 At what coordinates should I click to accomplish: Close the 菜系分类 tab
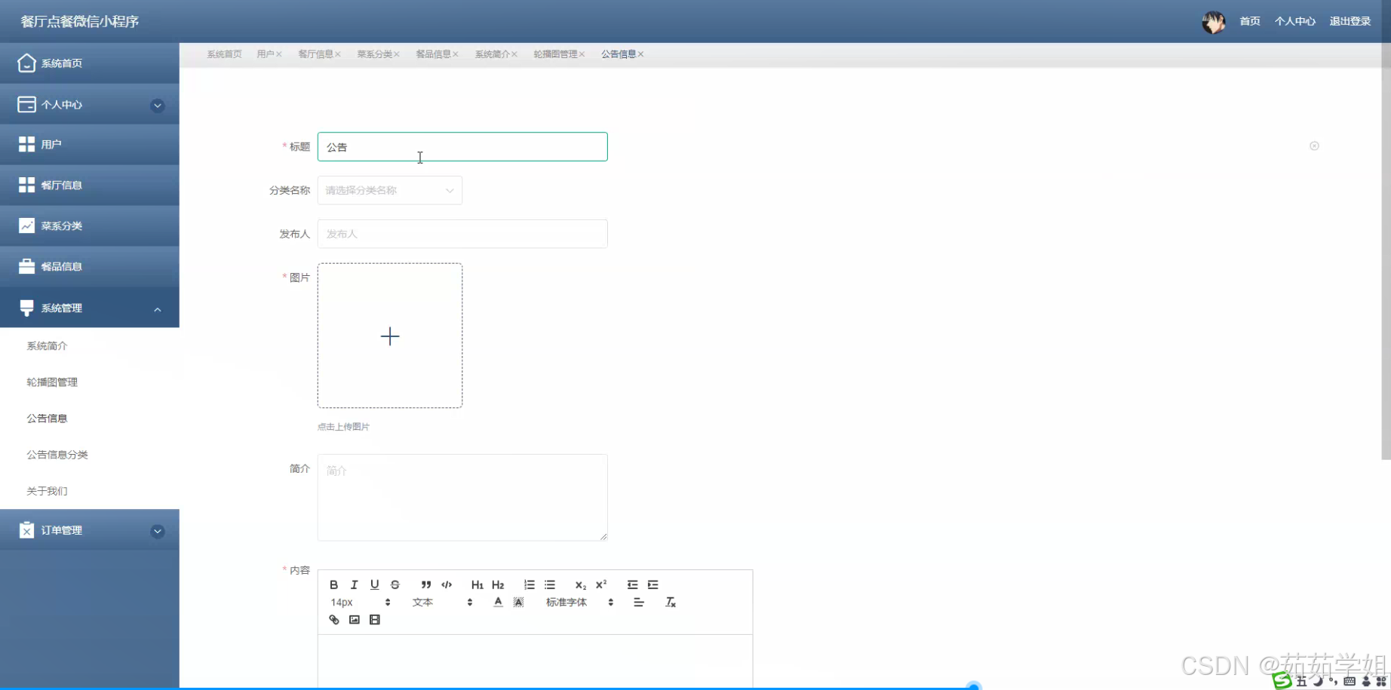tap(397, 54)
